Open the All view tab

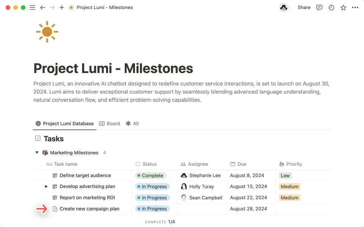[x=132, y=123]
